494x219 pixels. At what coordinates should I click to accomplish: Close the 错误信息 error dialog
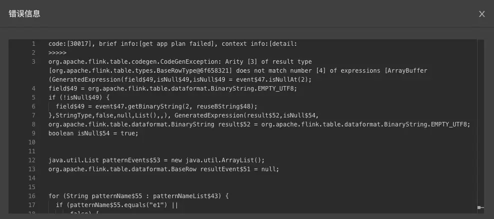[482, 14]
